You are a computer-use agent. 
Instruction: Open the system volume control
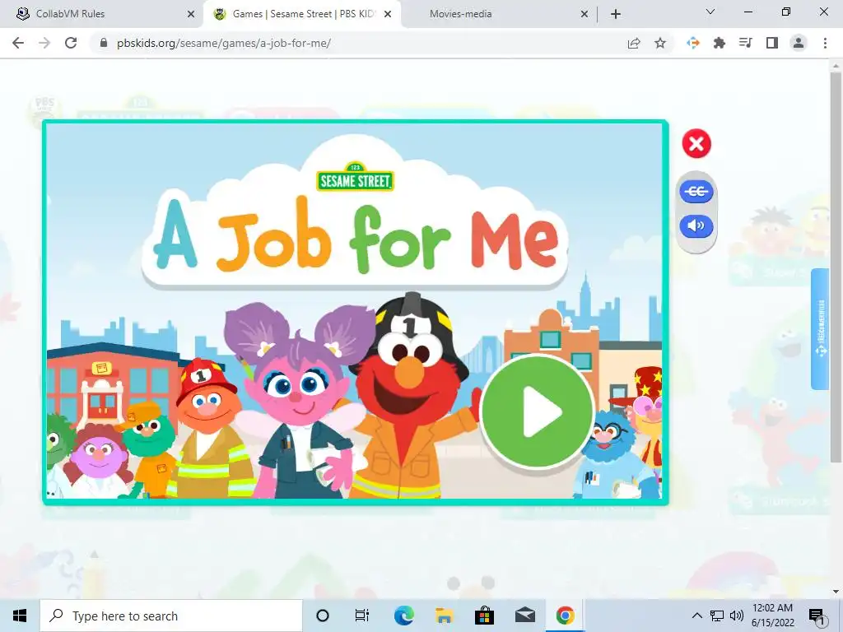tap(737, 616)
